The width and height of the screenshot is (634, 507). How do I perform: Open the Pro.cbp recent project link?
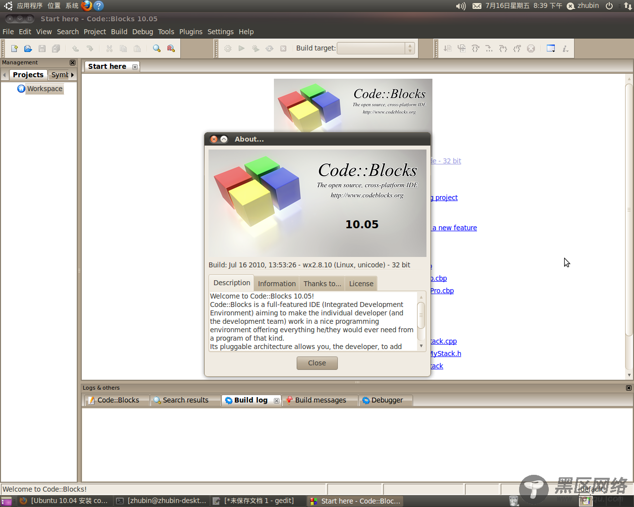442,291
